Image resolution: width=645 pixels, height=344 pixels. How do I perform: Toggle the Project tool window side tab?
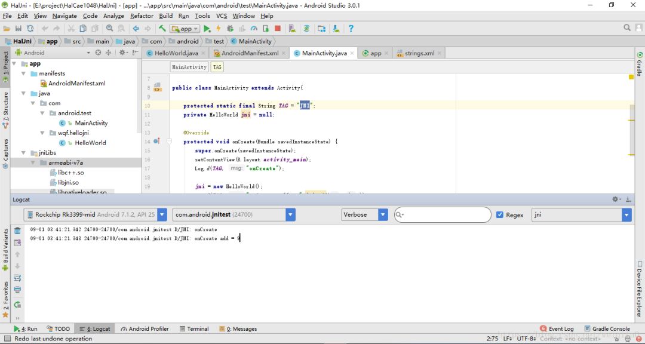(x=5, y=66)
